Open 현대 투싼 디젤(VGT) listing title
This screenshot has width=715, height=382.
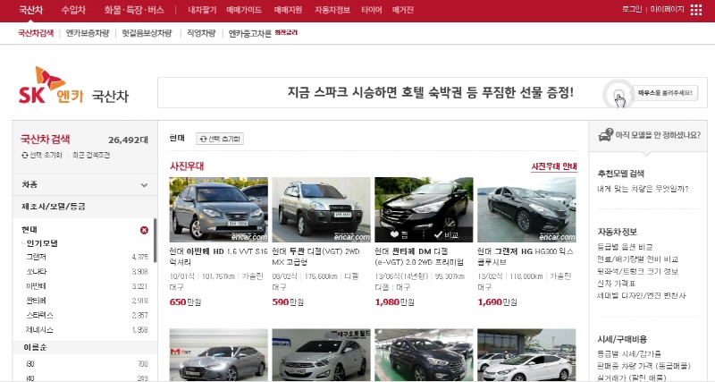pyautogui.click(x=316, y=257)
